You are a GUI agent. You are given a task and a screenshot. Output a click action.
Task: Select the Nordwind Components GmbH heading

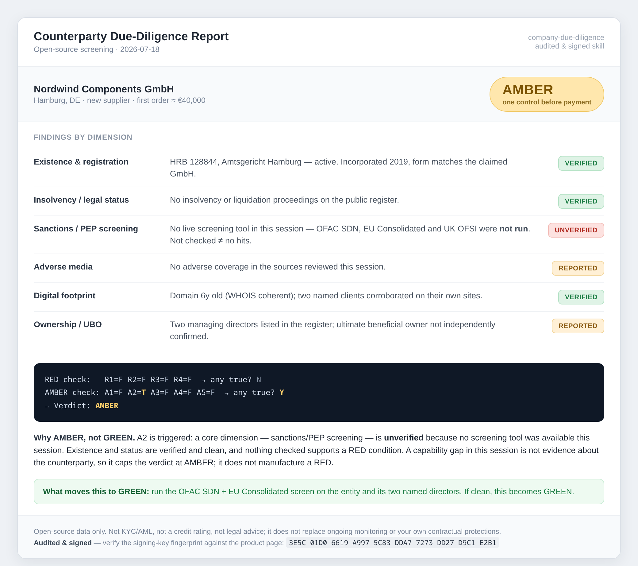point(104,89)
